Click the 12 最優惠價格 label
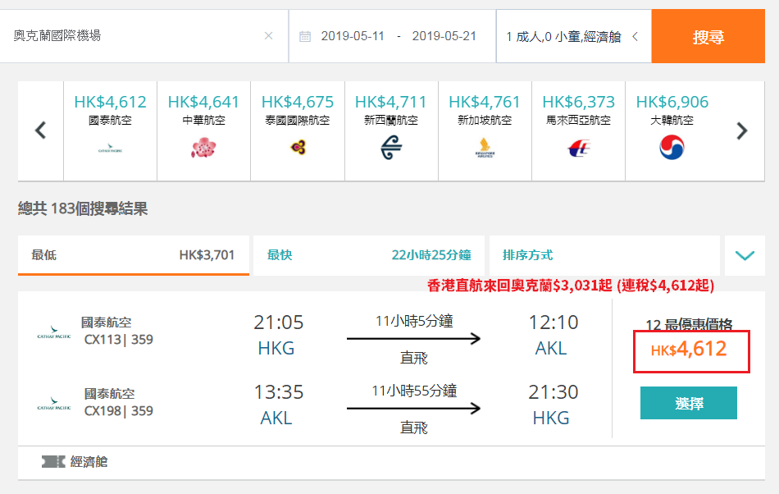779x494 pixels. tap(689, 325)
